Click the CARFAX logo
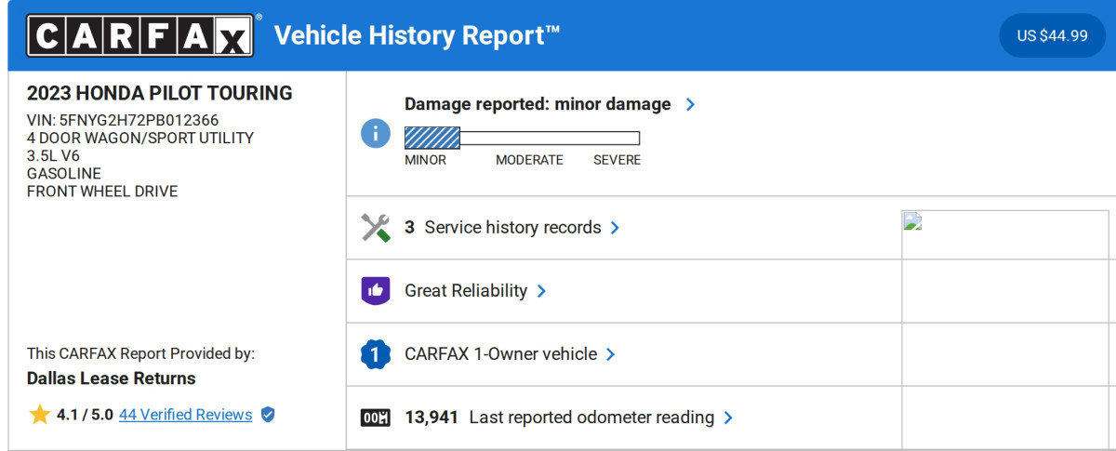The width and height of the screenshot is (1116, 451). click(140, 35)
